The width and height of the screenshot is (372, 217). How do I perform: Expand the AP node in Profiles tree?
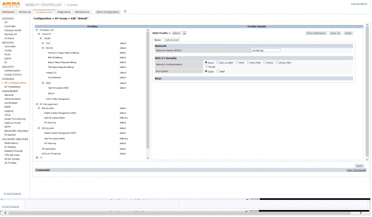[x=37, y=157]
